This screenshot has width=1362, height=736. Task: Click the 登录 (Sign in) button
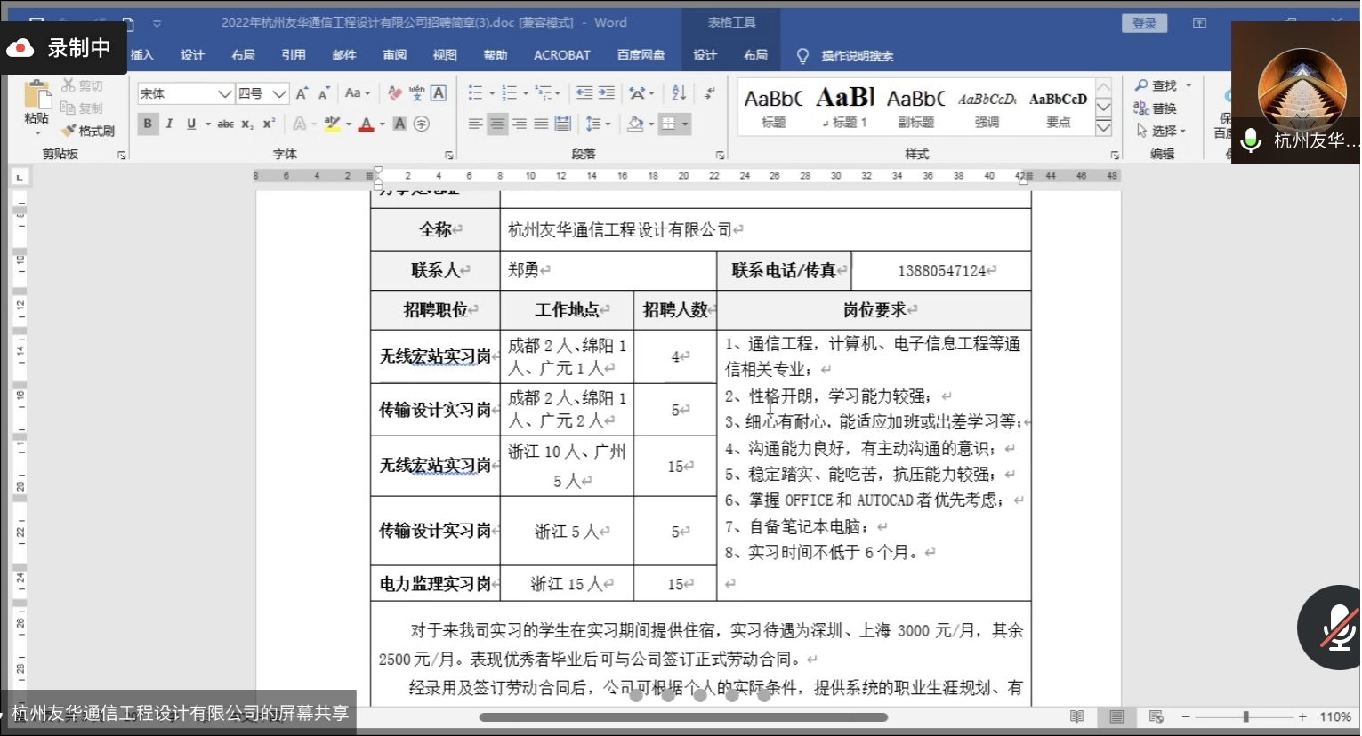(x=1145, y=23)
